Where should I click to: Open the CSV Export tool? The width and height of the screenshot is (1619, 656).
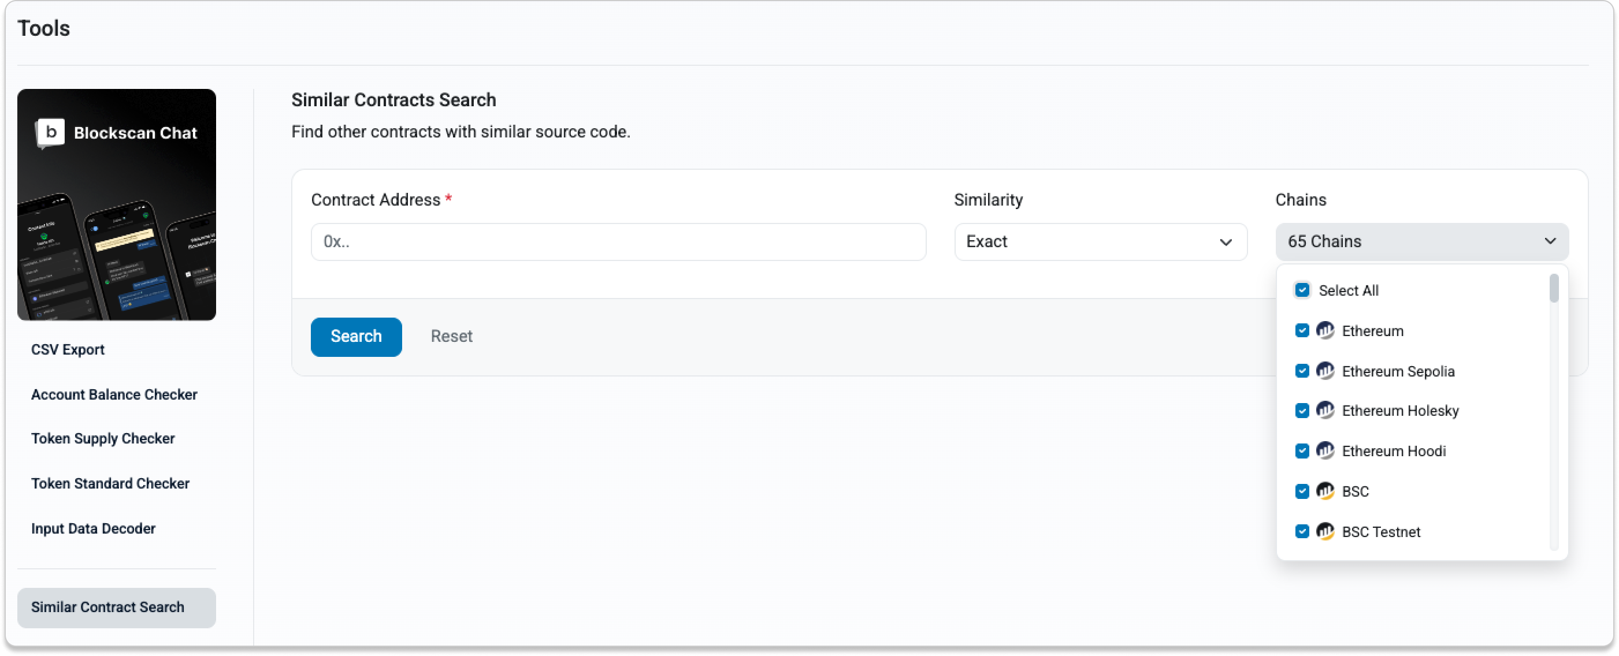pos(68,349)
